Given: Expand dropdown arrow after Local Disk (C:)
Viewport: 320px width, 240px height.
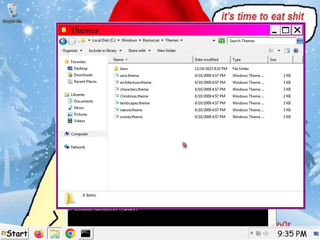Looking at the screenshot, I should point(118,40).
